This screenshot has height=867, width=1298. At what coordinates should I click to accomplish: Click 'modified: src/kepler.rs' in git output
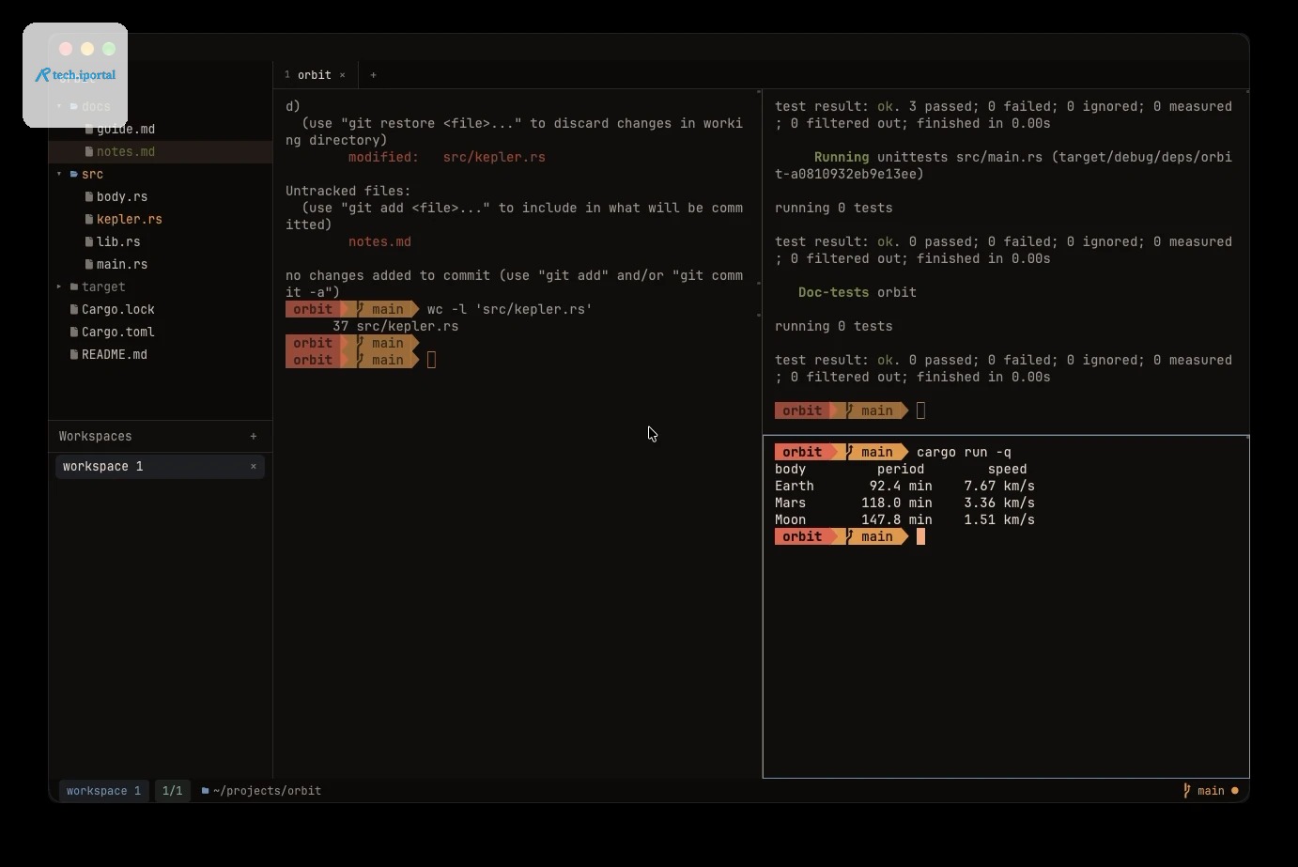[x=447, y=157]
